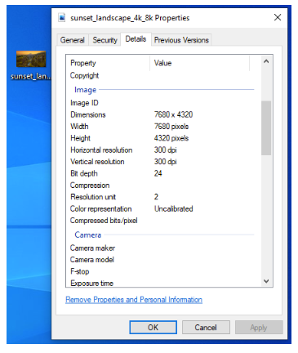Click the file icon in Properties title bar
The image size is (298, 353).
coord(62,18)
